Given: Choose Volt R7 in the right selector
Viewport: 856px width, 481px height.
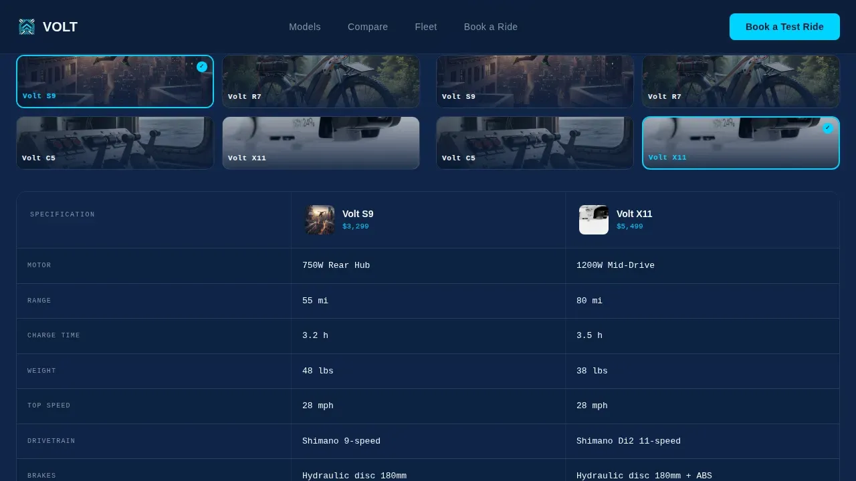Looking at the screenshot, I should (741, 81).
